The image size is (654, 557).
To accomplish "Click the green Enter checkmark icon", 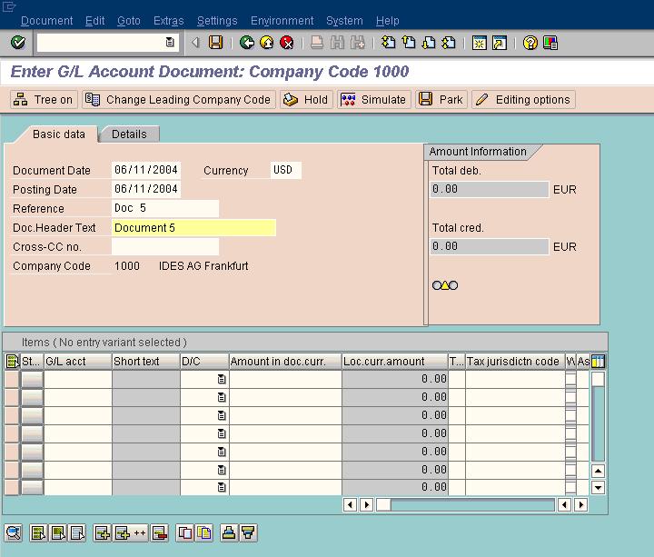I will point(18,43).
